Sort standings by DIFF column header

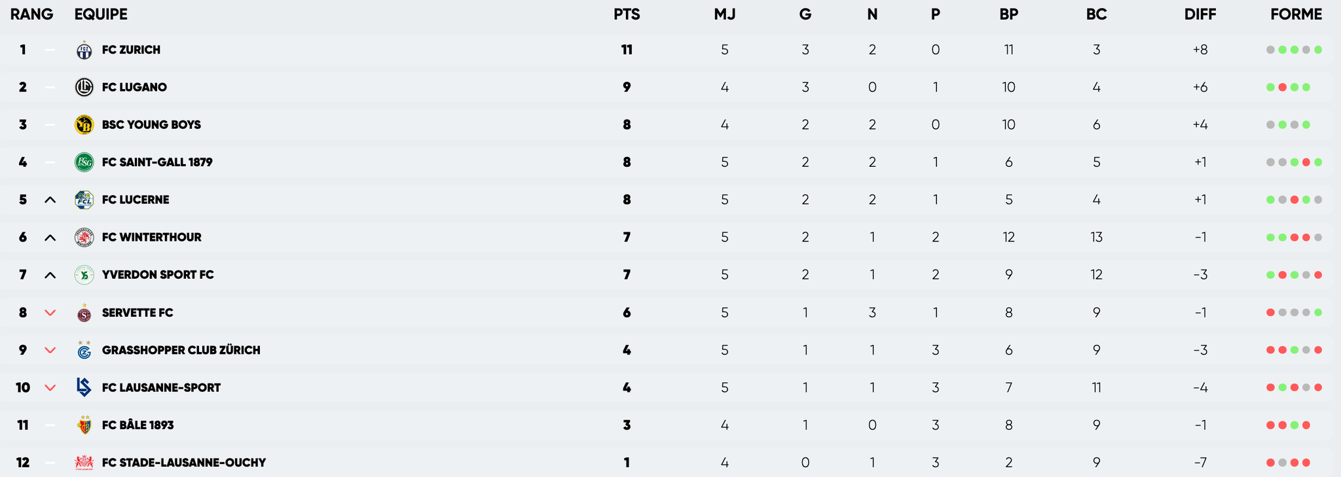click(1200, 14)
